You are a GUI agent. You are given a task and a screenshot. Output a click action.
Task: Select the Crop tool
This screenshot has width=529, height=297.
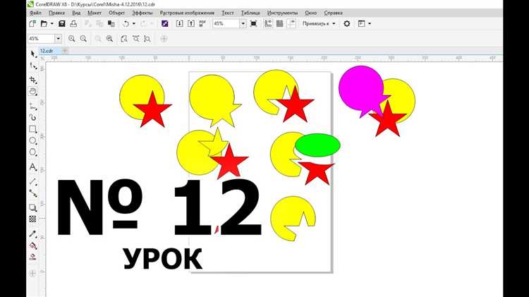[32, 80]
